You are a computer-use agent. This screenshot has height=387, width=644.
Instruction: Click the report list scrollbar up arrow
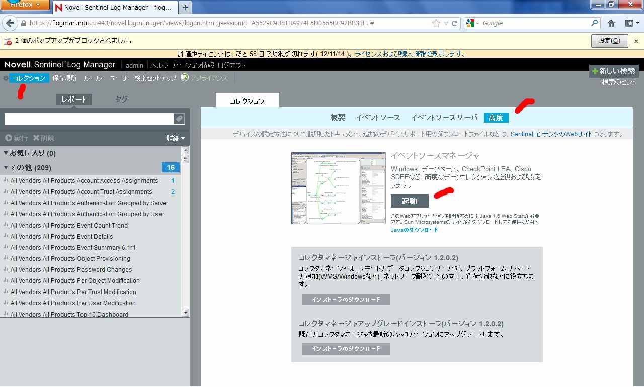point(185,150)
